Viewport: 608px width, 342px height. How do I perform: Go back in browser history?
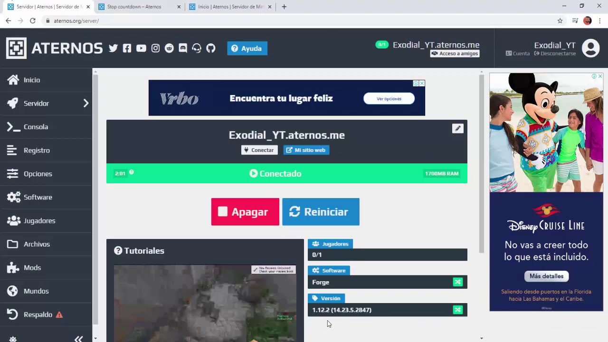(x=9, y=21)
